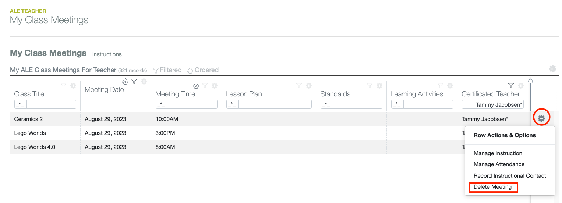The height and width of the screenshot is (203, 562).
Task: Open the table-wide grid settings gear
Action: click(552, 69)
